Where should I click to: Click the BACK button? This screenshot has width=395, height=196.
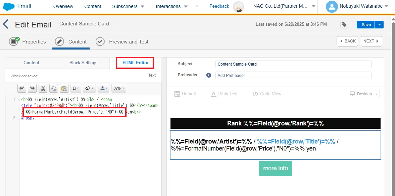coord(347,41)
